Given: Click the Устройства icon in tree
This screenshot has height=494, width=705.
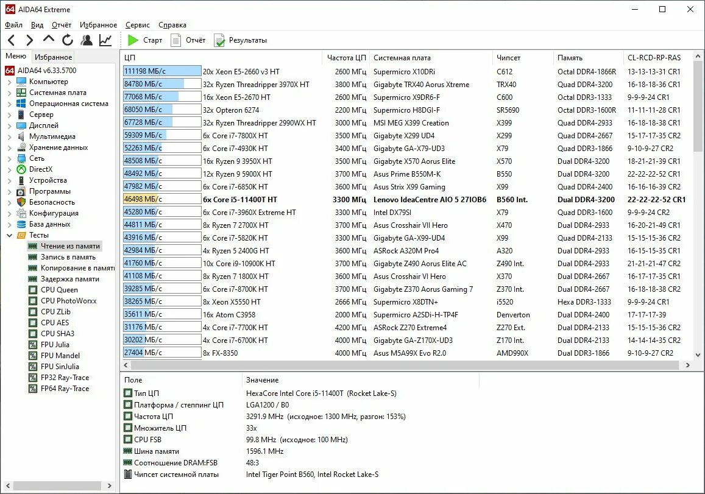Looking at the screenshot, I should pos(21,180).
